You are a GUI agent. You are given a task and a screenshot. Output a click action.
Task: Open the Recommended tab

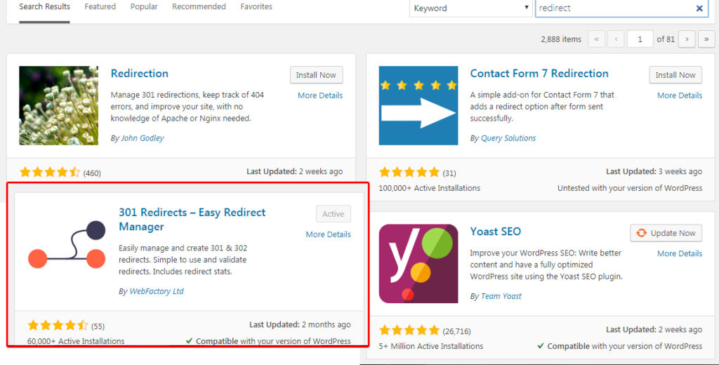[200, 7]
